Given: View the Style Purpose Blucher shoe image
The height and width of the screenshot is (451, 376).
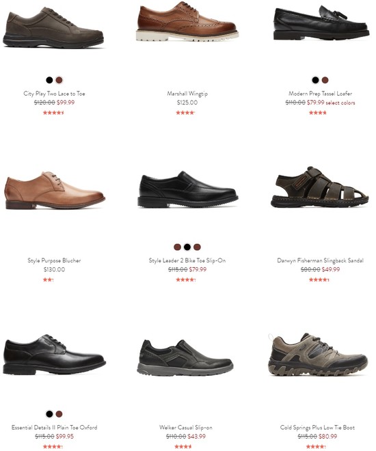Looking at the screenshot, I should [x=55, y=191].
